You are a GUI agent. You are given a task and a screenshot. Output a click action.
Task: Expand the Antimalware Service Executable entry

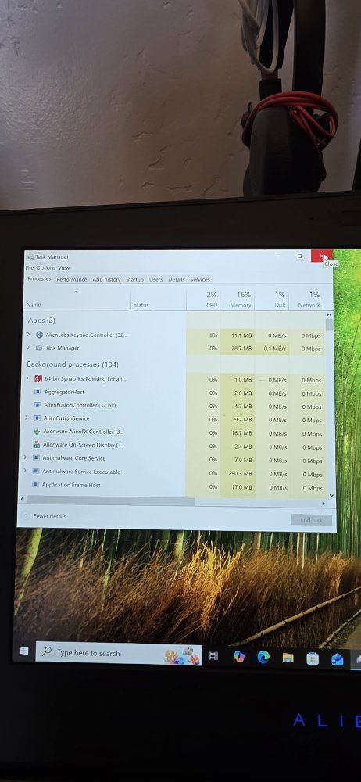[25, 470]
